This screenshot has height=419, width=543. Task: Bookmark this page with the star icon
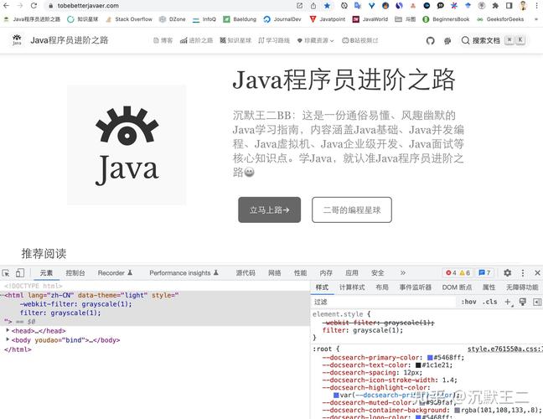pyautogui.click(x=327, y=6)
